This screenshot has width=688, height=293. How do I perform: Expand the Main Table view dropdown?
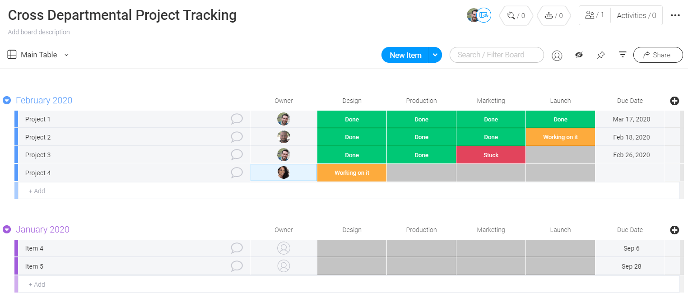[66, 55]
